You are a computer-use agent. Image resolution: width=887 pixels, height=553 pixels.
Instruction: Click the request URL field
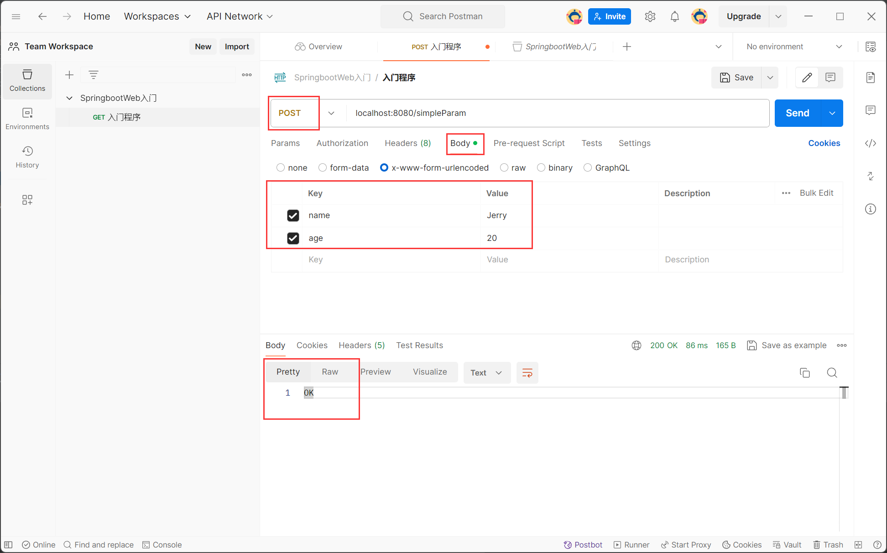click(558, 113)
